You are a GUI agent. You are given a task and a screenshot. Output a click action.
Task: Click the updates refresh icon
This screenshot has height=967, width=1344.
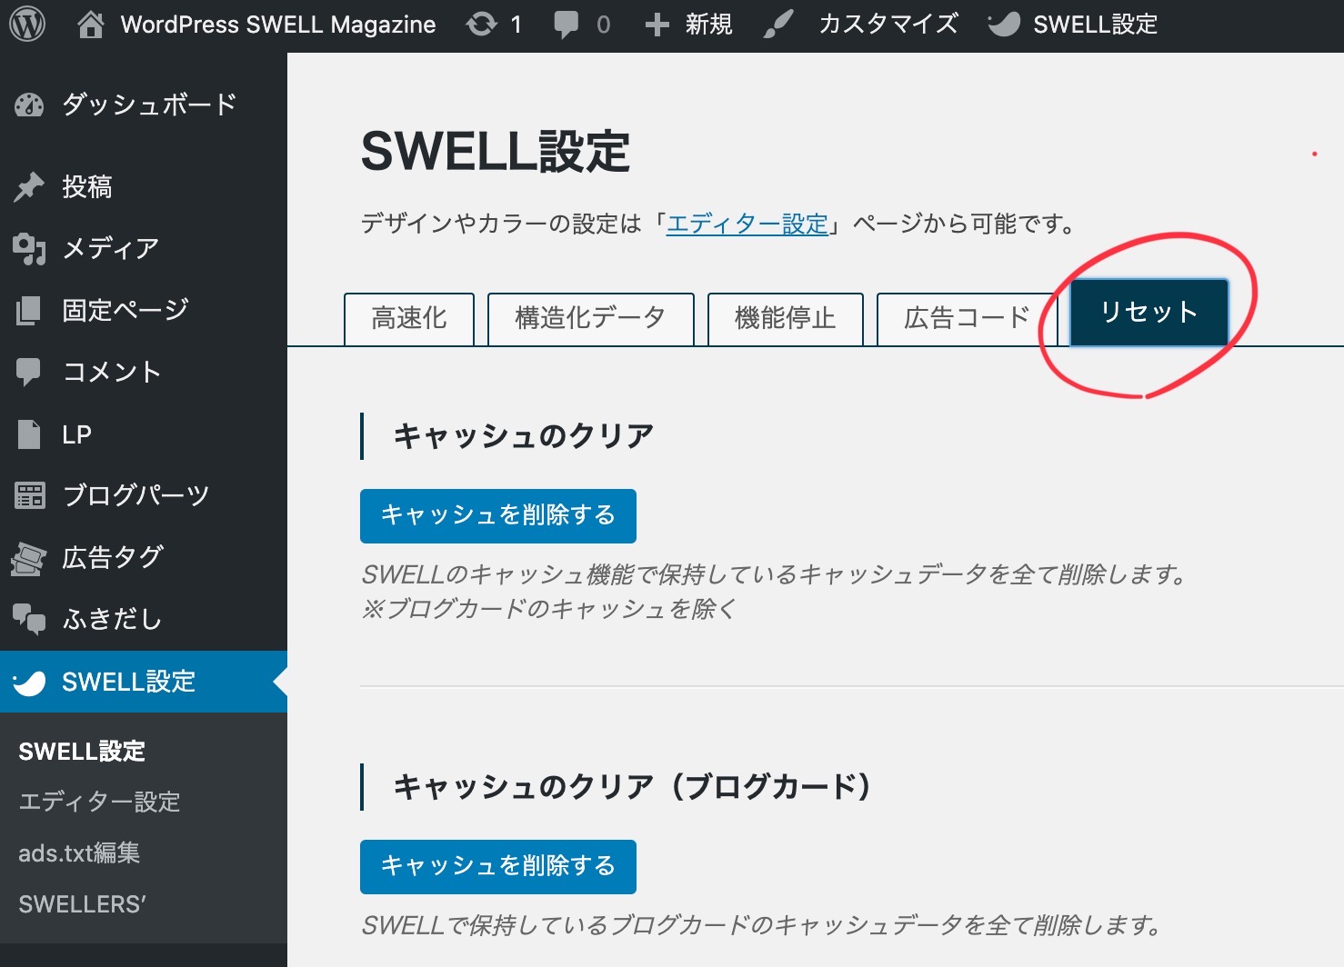click(482, 25)
